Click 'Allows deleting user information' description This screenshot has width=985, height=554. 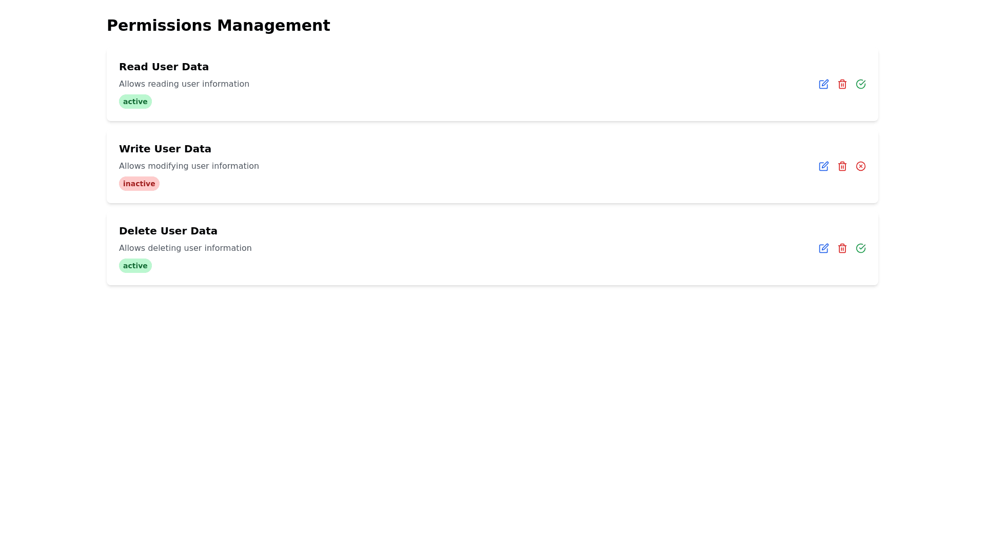coord(185,248)
